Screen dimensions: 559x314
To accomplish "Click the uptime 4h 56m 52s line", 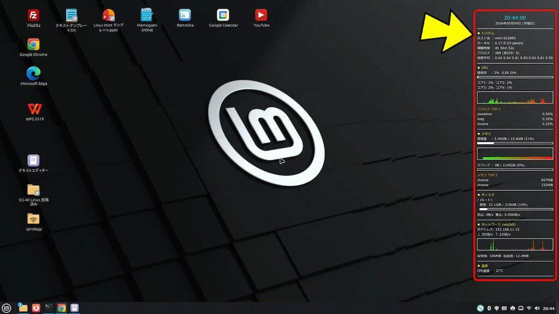I will tap(496, 48).
